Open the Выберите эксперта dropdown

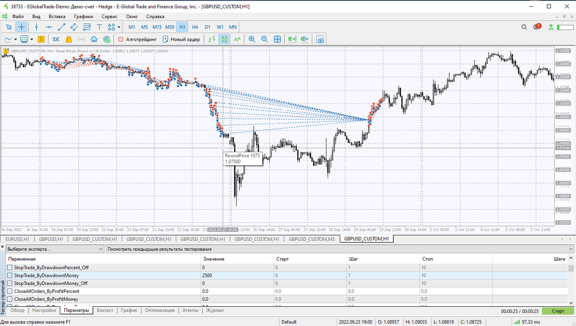(x=55, y=249)
